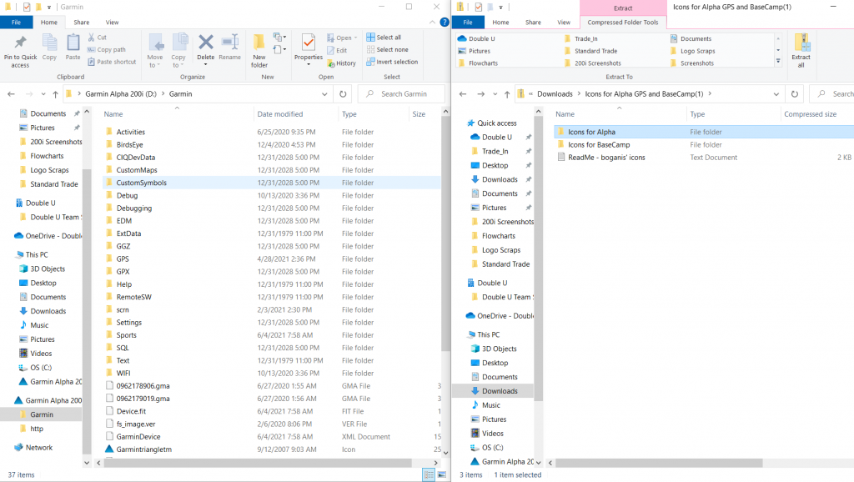Click the New folder icon
Viewport: 854px width, 482px height.
[259, 50]
